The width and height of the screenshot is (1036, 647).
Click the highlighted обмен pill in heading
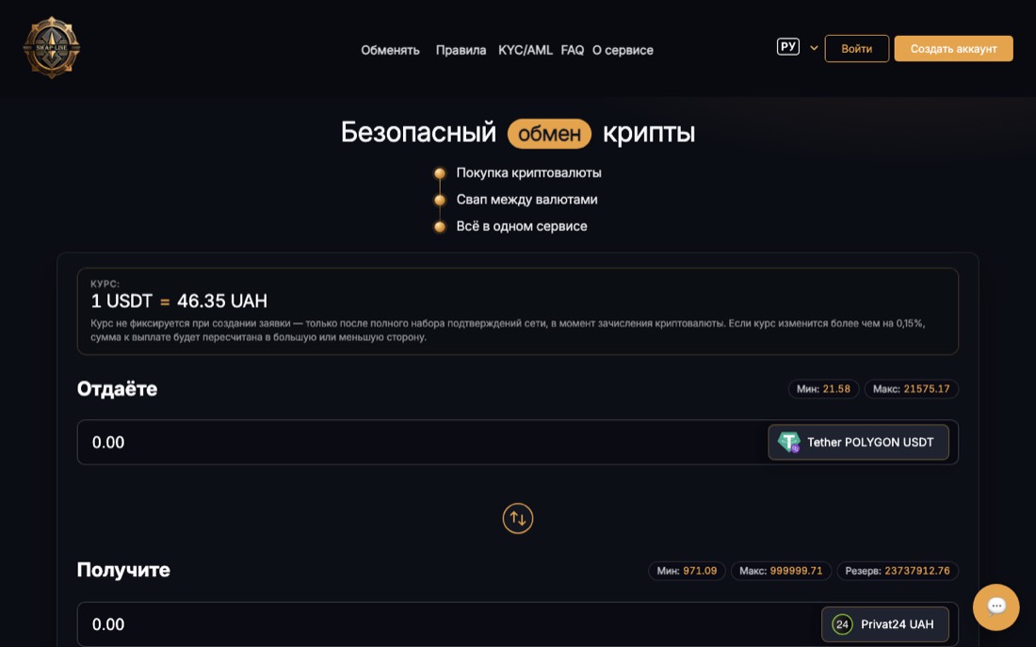[x=549, y=134]
